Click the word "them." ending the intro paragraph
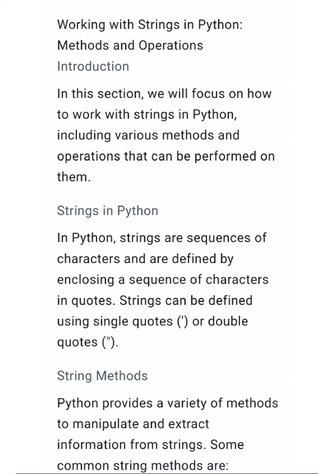 [74, 177]
